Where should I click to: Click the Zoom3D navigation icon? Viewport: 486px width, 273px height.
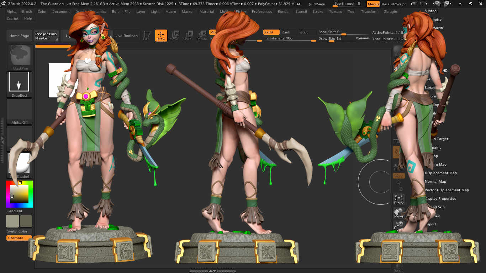[398, 226]
